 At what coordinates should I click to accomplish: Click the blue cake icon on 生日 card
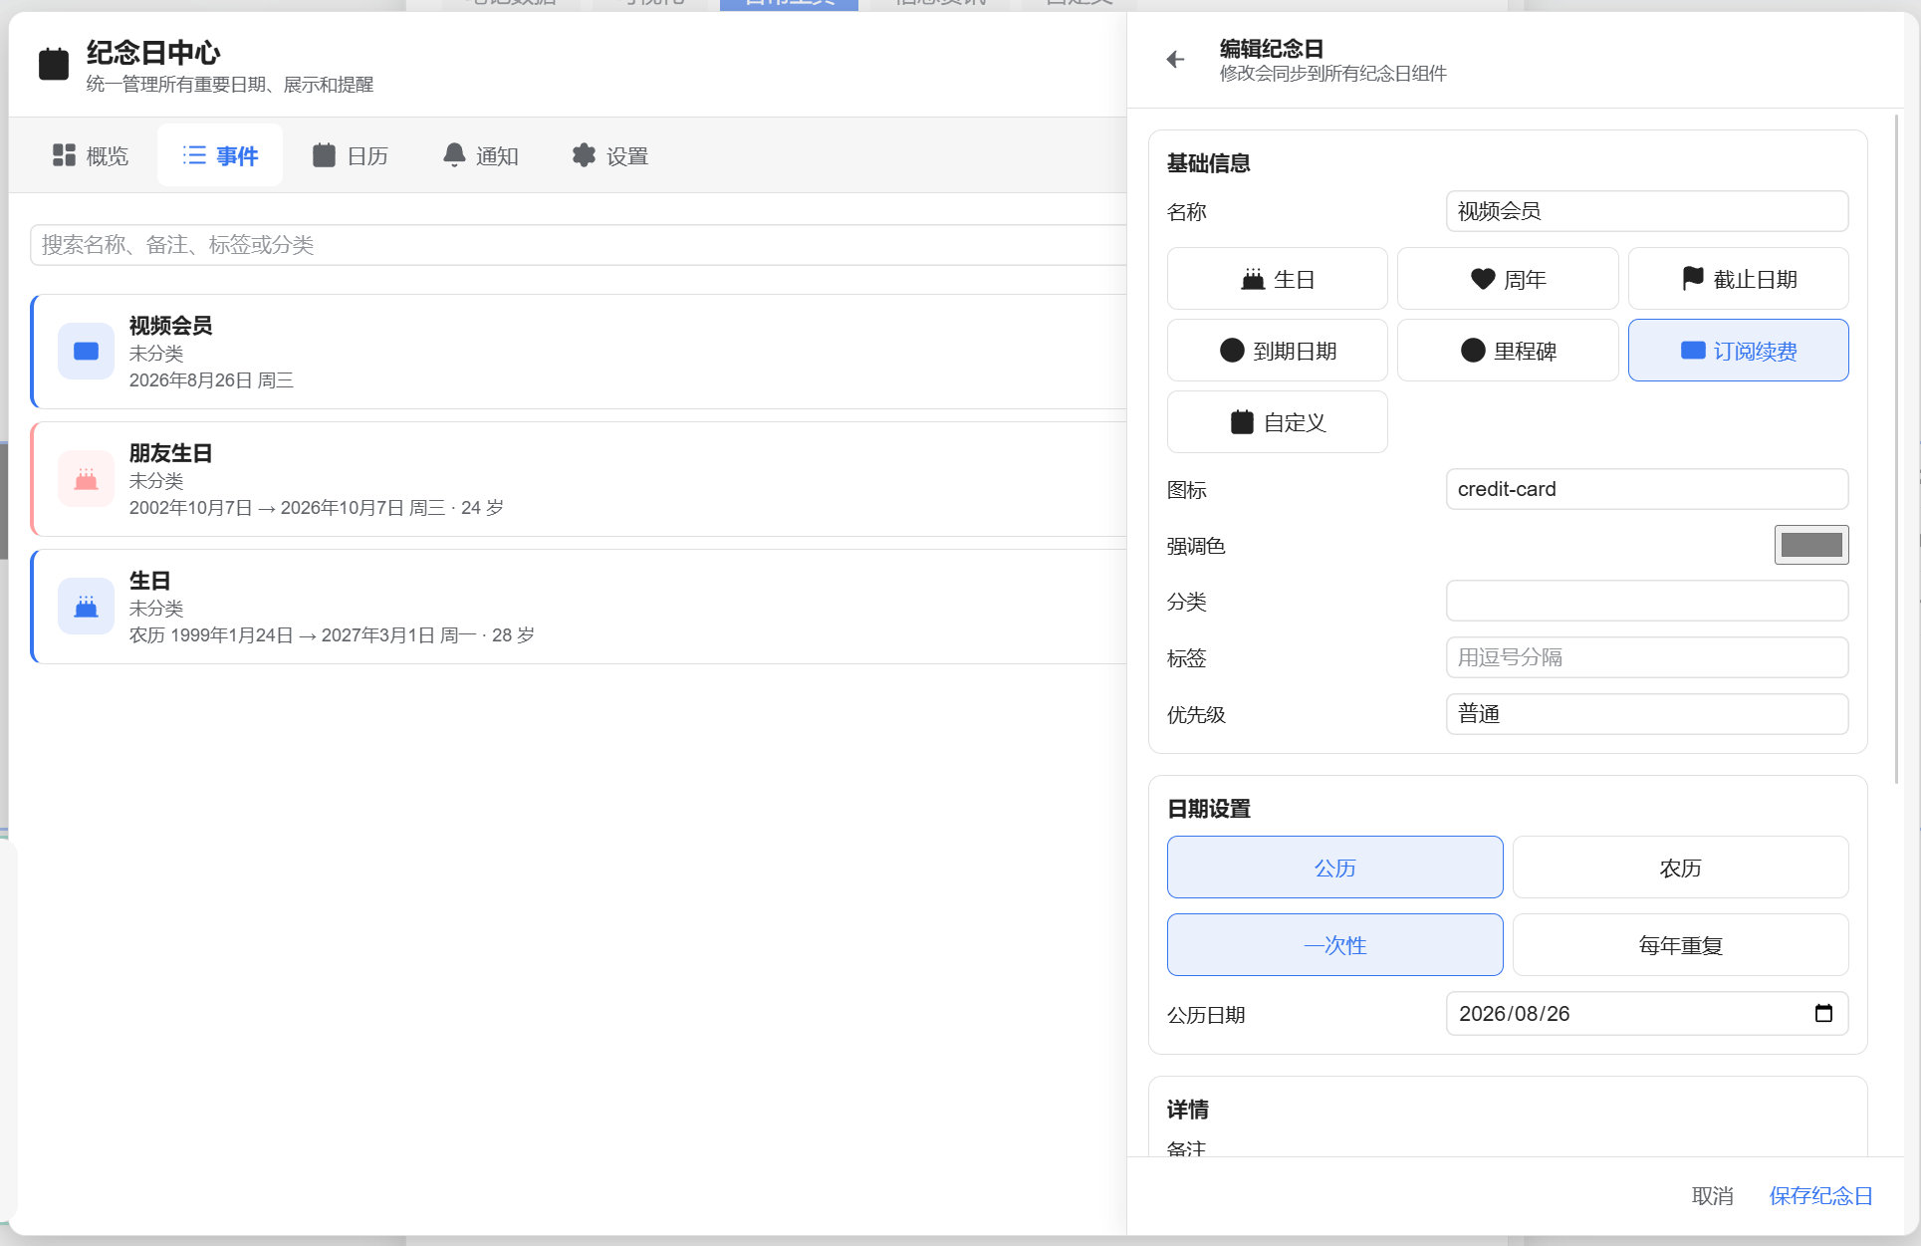click(x=87, y=607)
